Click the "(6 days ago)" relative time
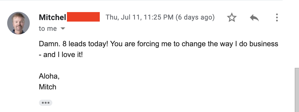This screenshot has height=112, width=299. pyautogui.click(x=195, y=18)
